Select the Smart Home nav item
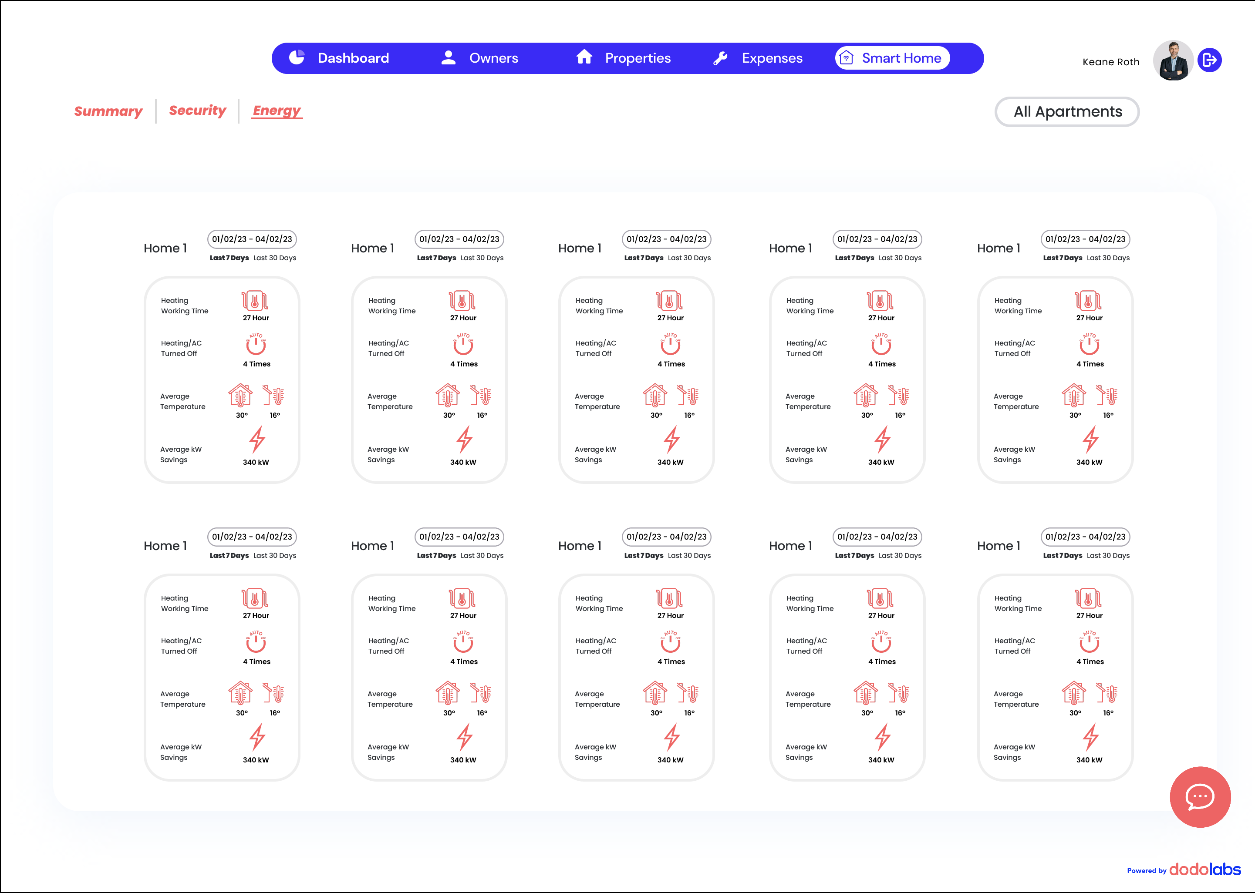Screen dimensions: 1255x893 892,58
